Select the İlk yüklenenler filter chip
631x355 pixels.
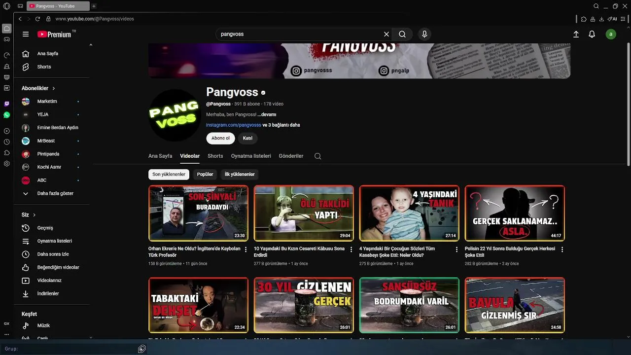(x=240, y=174)
